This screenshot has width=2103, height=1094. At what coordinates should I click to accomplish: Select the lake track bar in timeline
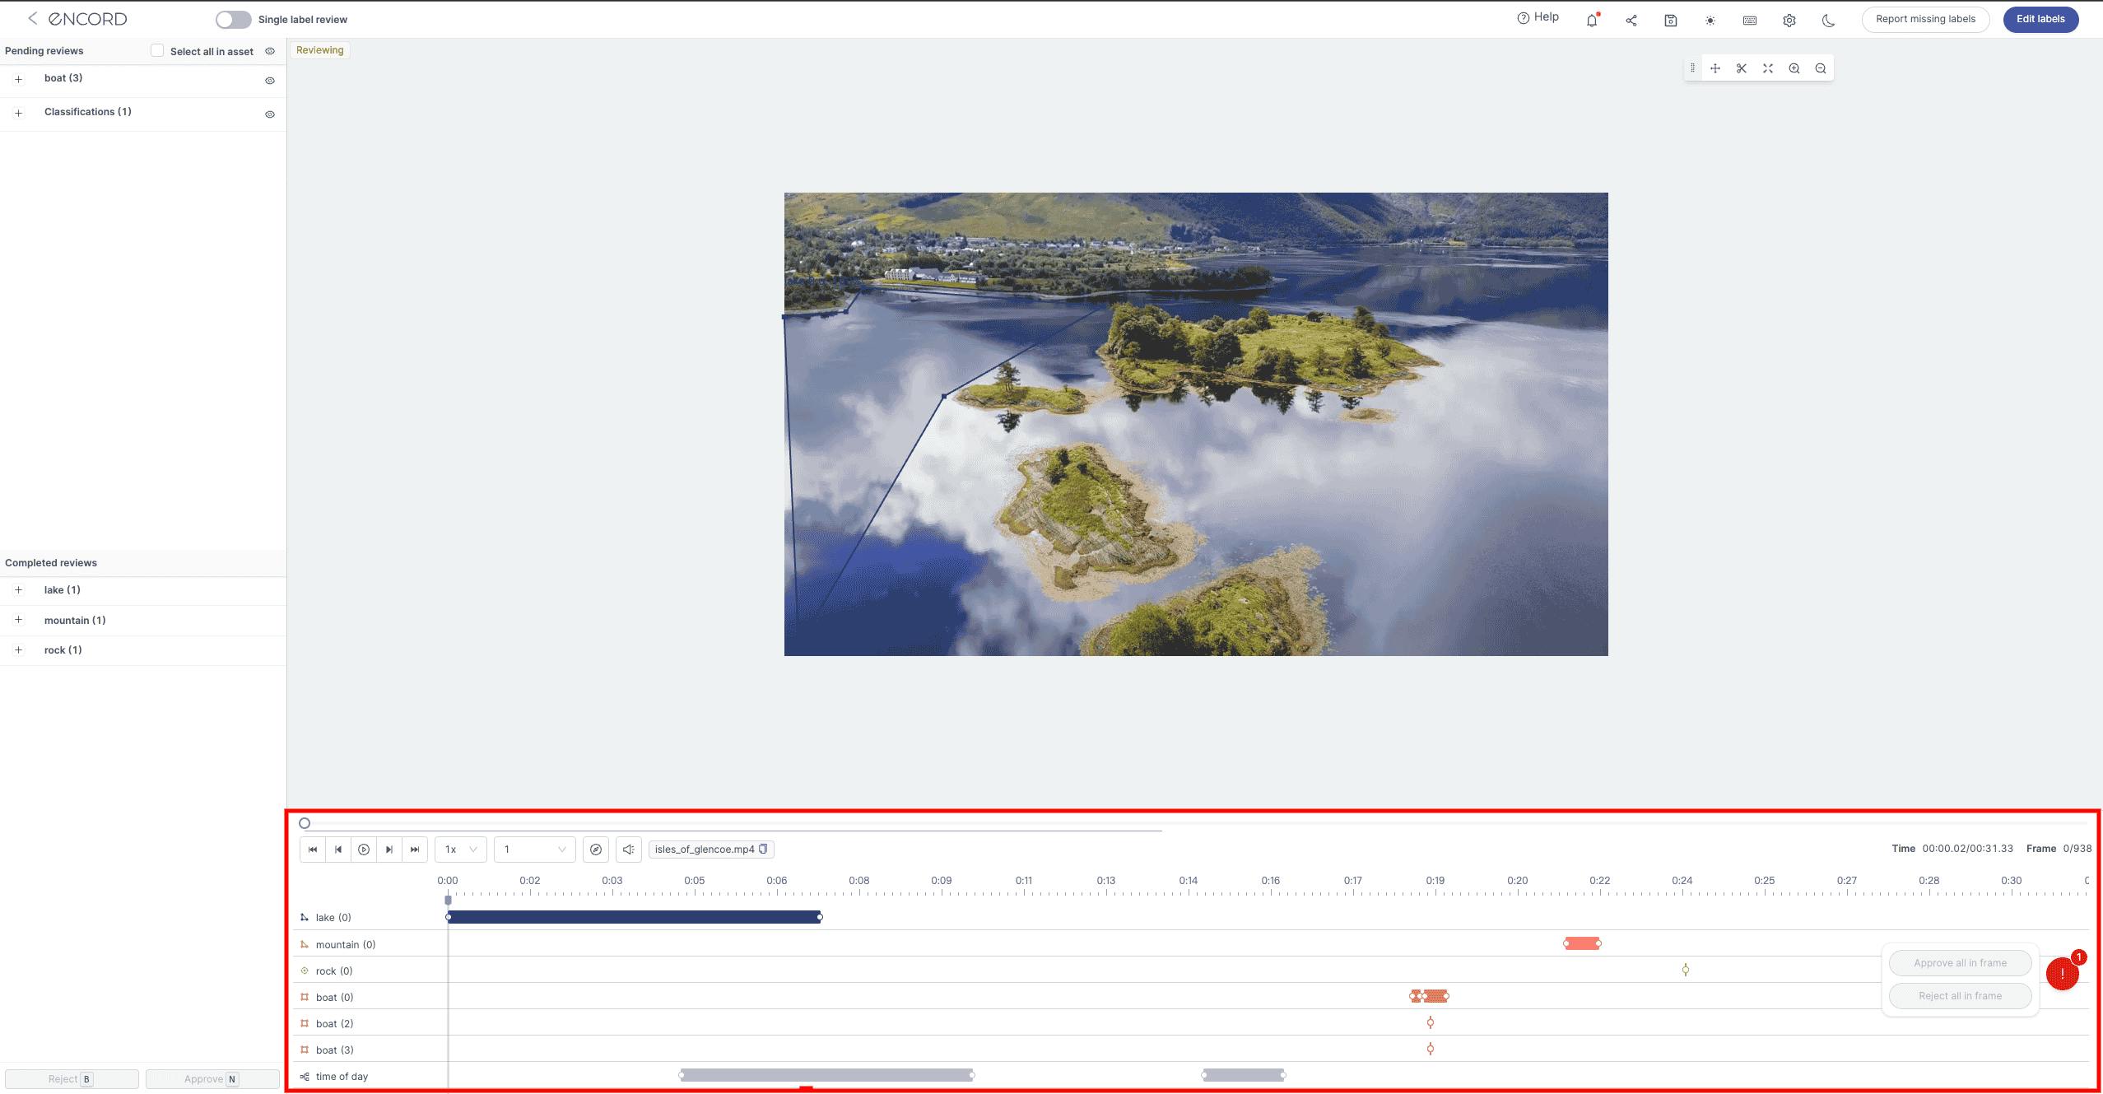[x=634, y=917]
